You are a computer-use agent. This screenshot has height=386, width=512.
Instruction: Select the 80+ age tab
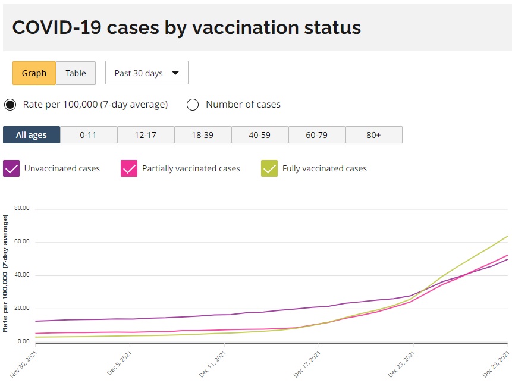tap(373, 135)
